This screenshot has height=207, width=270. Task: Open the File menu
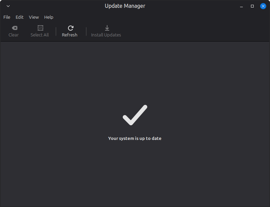(7, 17)
